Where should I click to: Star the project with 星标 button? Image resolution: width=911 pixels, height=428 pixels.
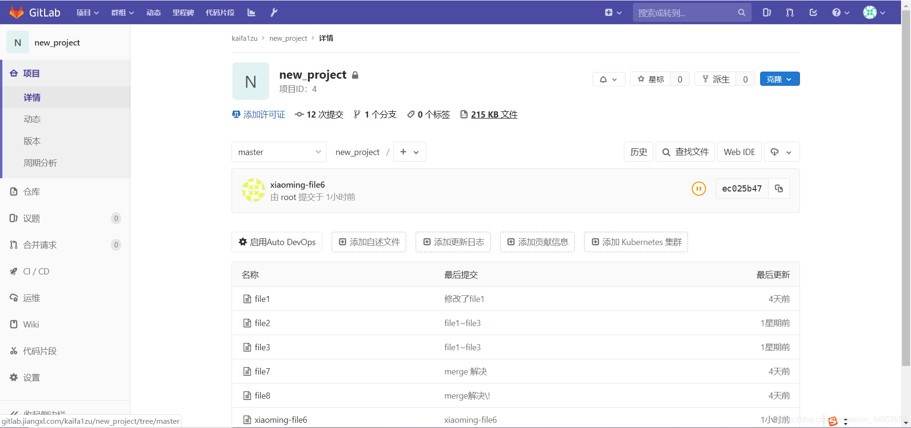(x=651, y=79)
